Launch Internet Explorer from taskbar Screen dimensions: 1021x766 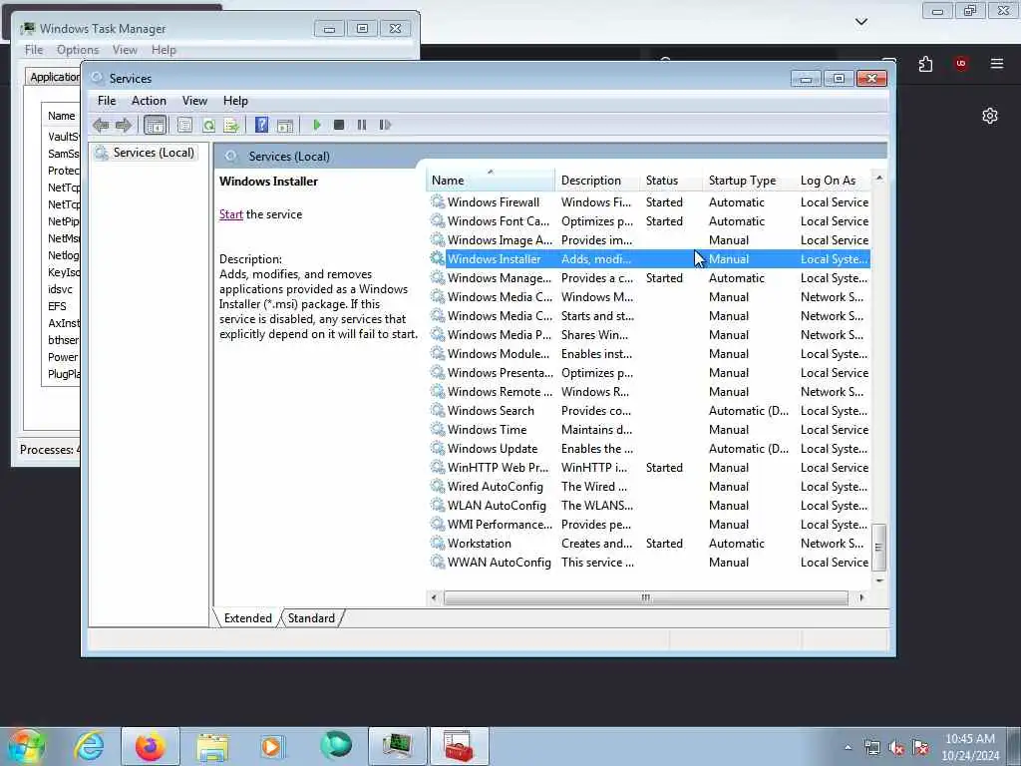coord(89,746)
